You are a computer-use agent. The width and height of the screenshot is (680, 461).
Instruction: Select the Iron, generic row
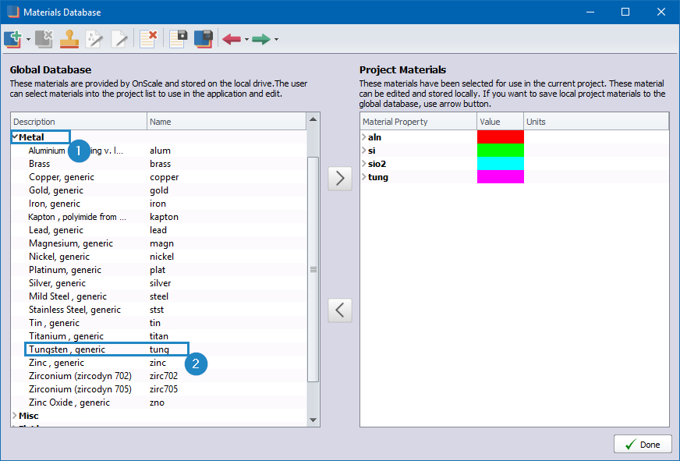coord(159,204)
